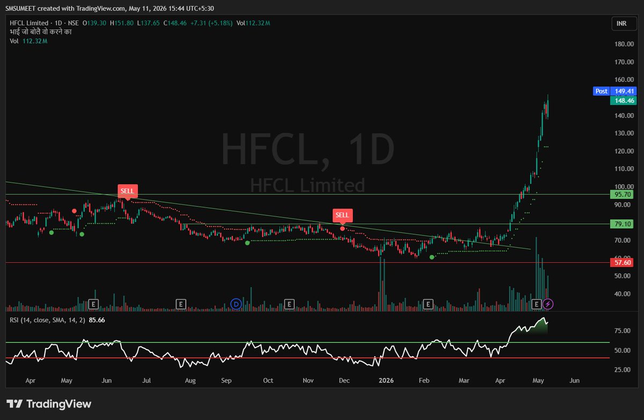Open the earnings E marker in early February 2026
Image resolution: width=644 pixels, height=420 pixels.
tap(428, 305)
